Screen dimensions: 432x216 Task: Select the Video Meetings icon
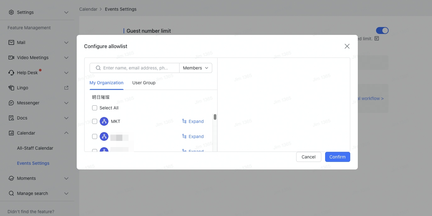click(11, 58)
